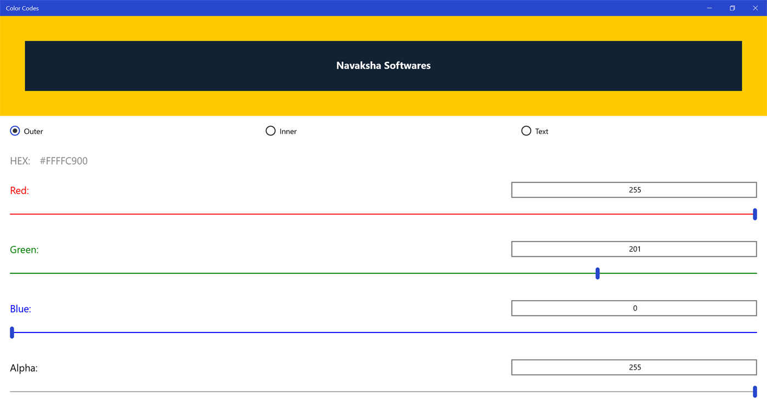Select the HEX code #FFFFC900 text
The width and height of the screenshot is (767, 412).
click(64, 161)
